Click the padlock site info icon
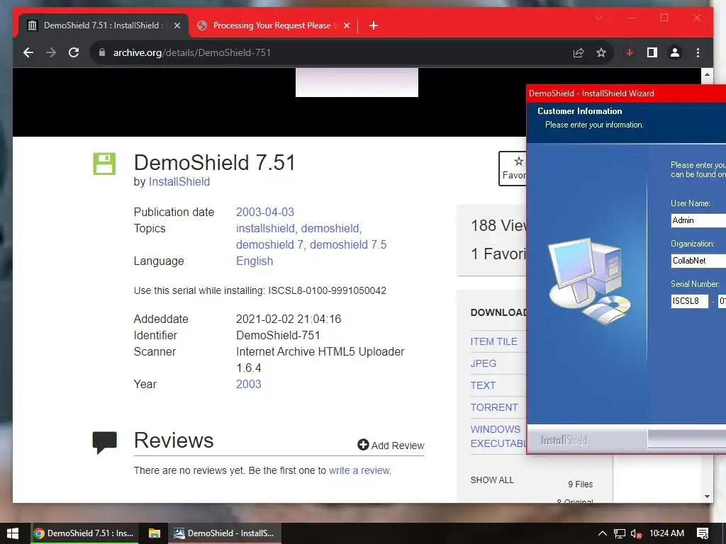Viewport: 726px width, 544px height. click(x=102, y=52)
